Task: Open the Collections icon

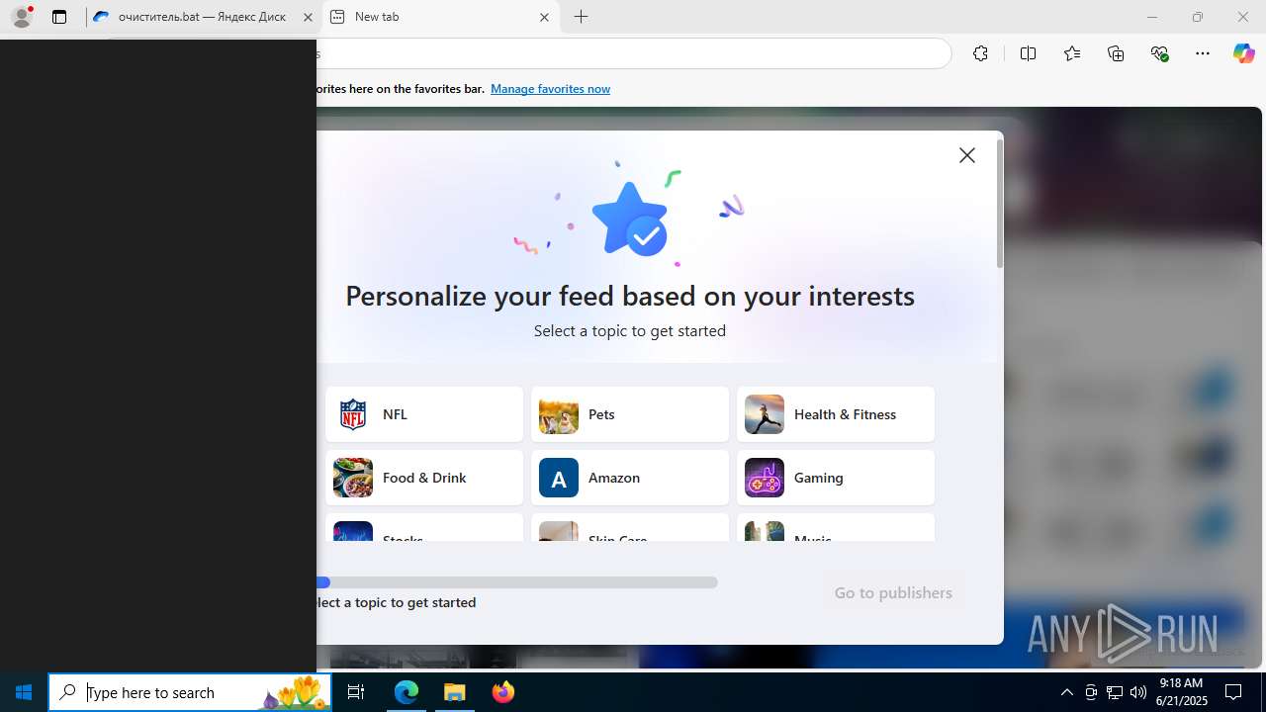Action: pyautogui.click(x=1116, y=53)
